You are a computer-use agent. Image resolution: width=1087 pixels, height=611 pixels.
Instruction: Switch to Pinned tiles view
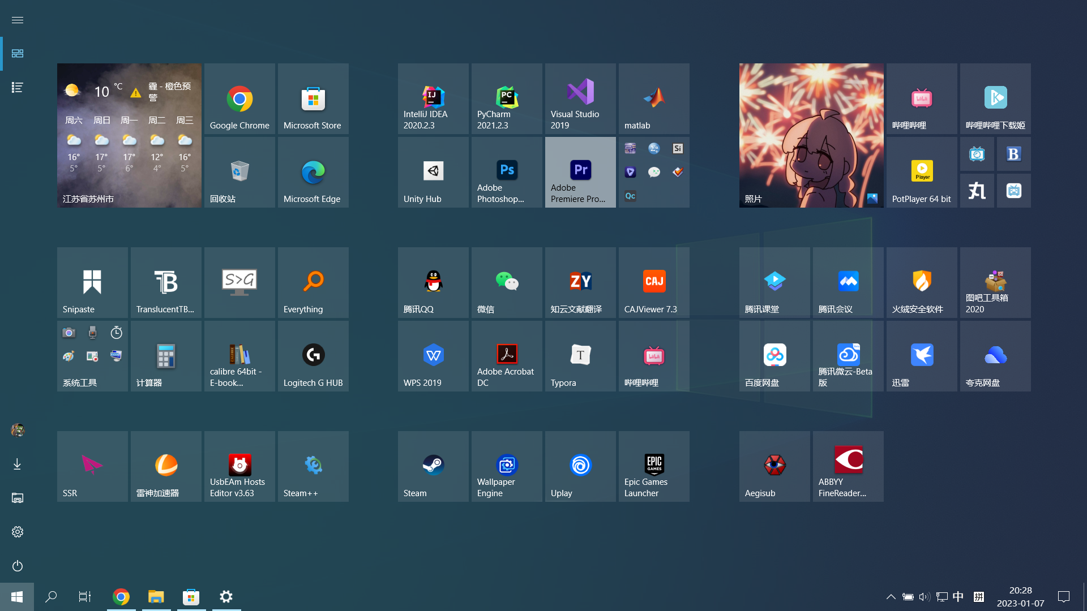pos(18,53)
